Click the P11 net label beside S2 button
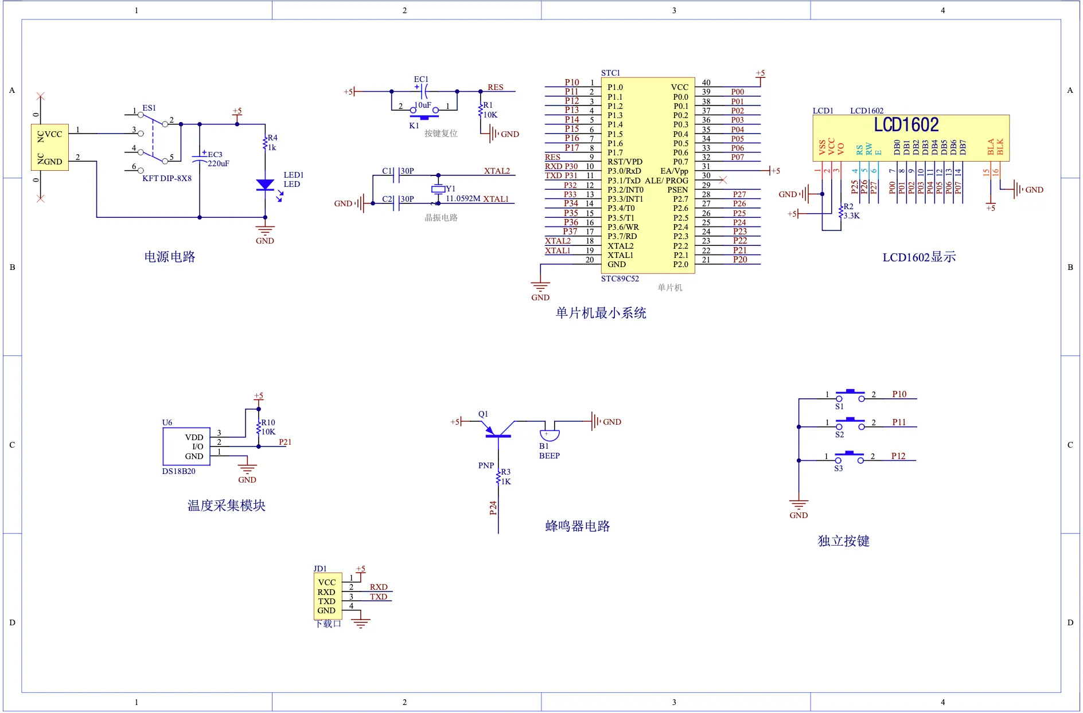1083x713 pixels. (899, 422)
